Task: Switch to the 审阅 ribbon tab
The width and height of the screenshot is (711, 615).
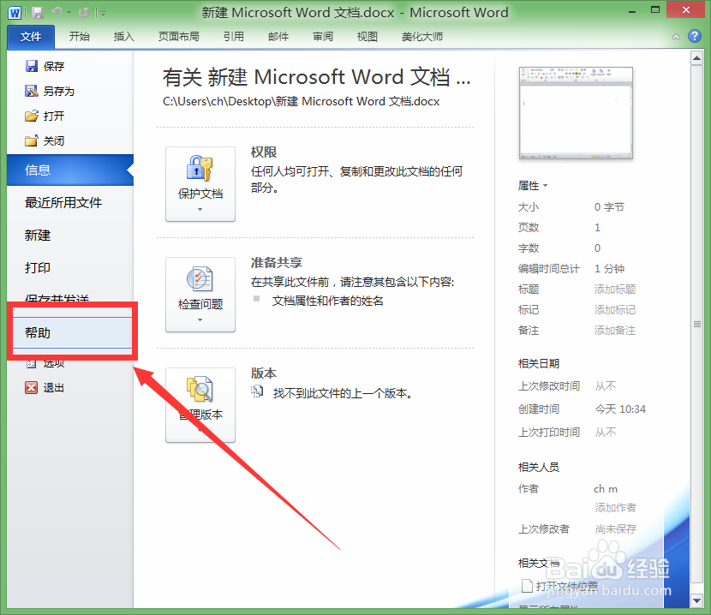Action: click(323, 37)
